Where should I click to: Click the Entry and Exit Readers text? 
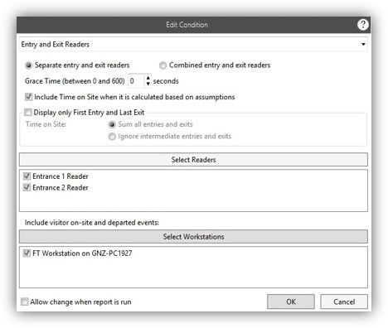click(x=56, y=45)
